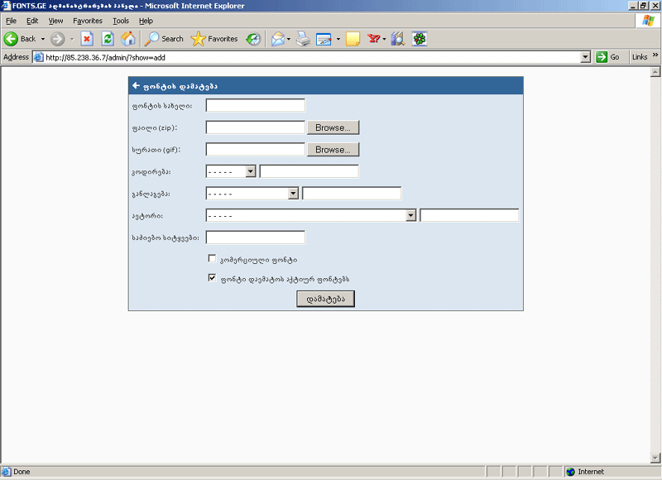Click the Done status bar text
Screen dimensions: 662x480
click(22, 472)
